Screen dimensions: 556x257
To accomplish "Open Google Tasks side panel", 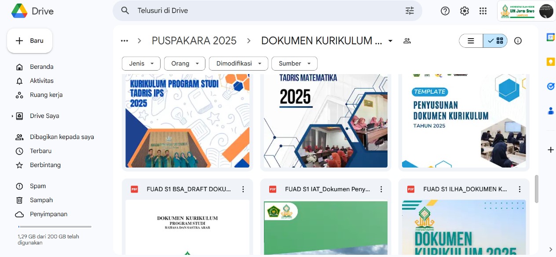I will click(x=550, y=86).
